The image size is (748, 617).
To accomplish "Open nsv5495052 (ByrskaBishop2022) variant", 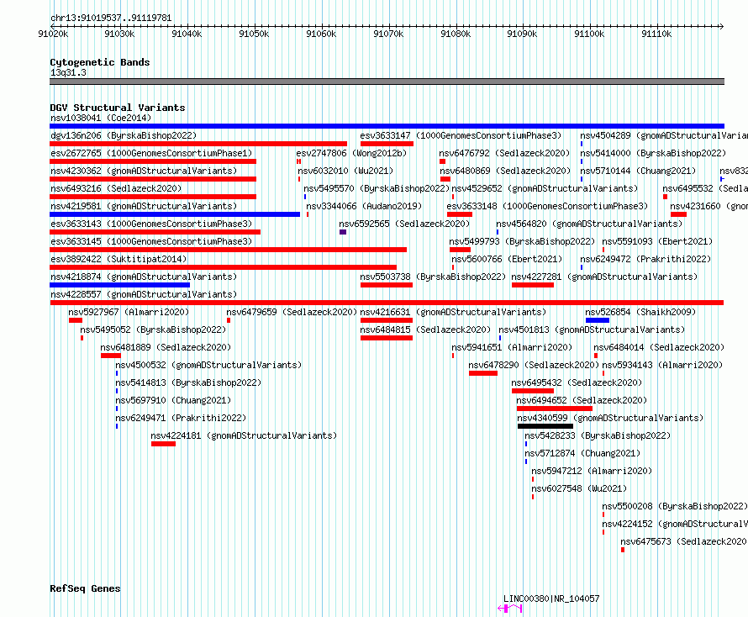I will pos(153,330).
